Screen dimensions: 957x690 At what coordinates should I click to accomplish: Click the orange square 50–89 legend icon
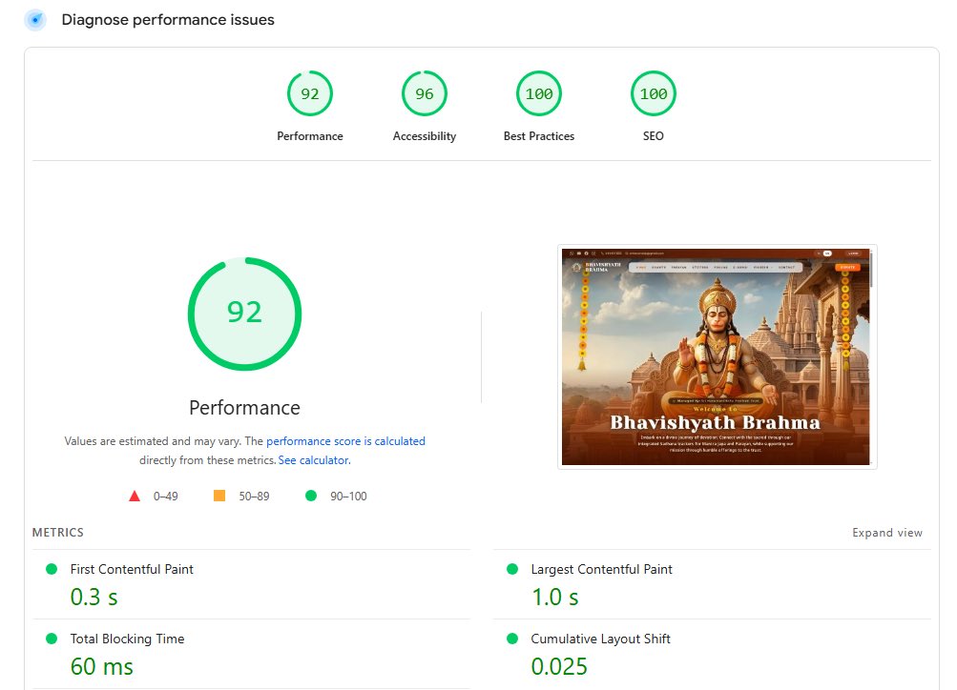click(219, 496)
